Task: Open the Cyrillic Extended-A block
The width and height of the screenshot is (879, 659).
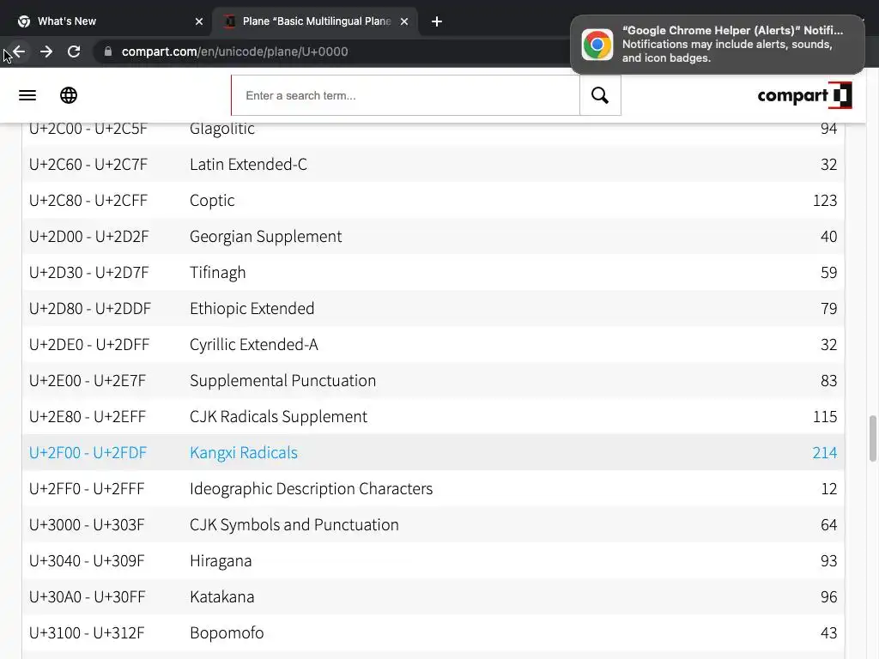Action: point(253,345)
